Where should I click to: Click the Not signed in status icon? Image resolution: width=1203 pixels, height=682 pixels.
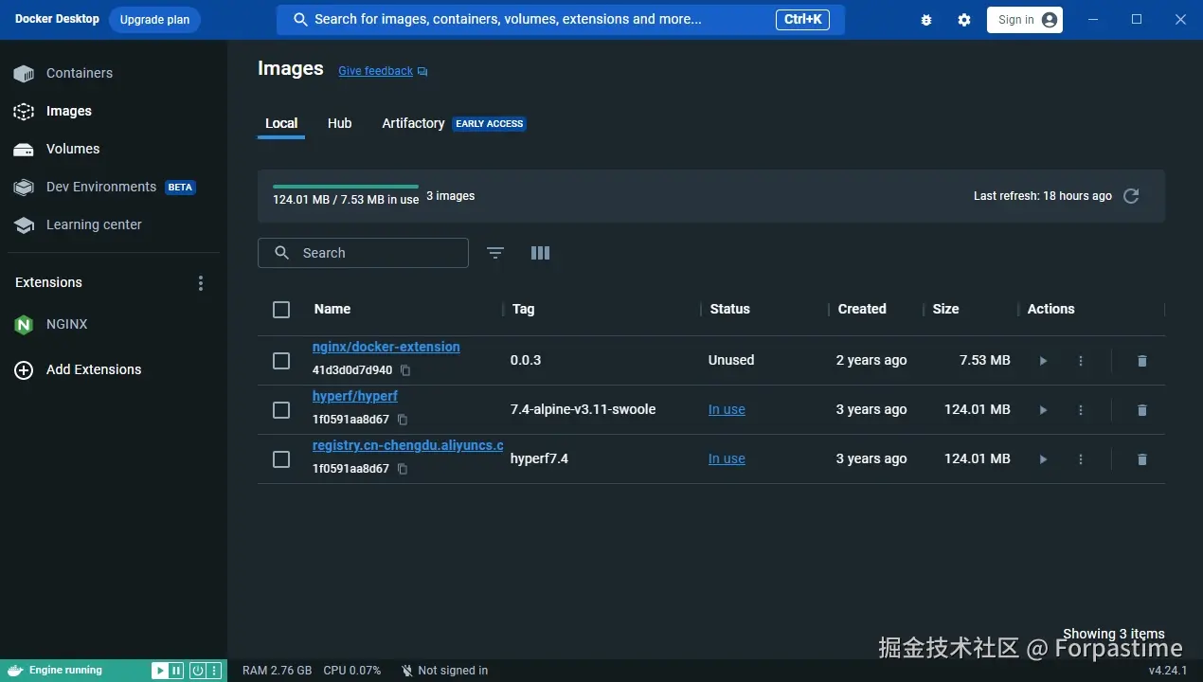click(407, 671)
